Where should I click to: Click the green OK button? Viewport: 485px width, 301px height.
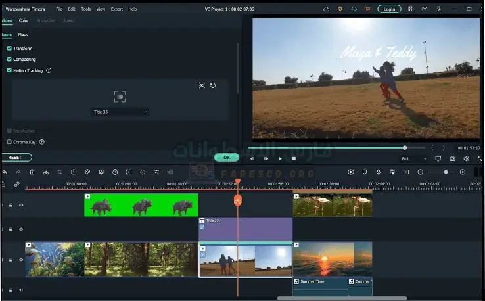[x=226, y=158]
